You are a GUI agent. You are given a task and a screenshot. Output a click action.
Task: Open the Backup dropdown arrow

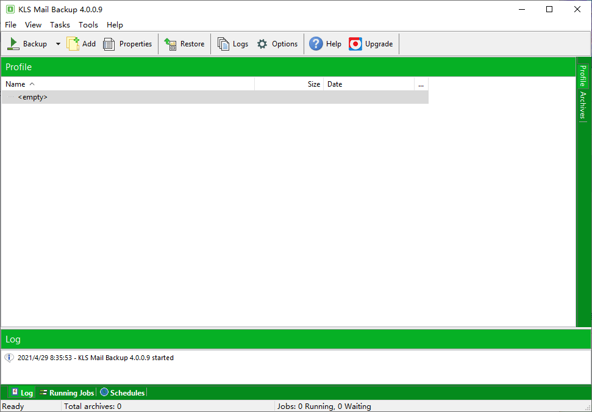pyautogui.click(x=58, y=44)
